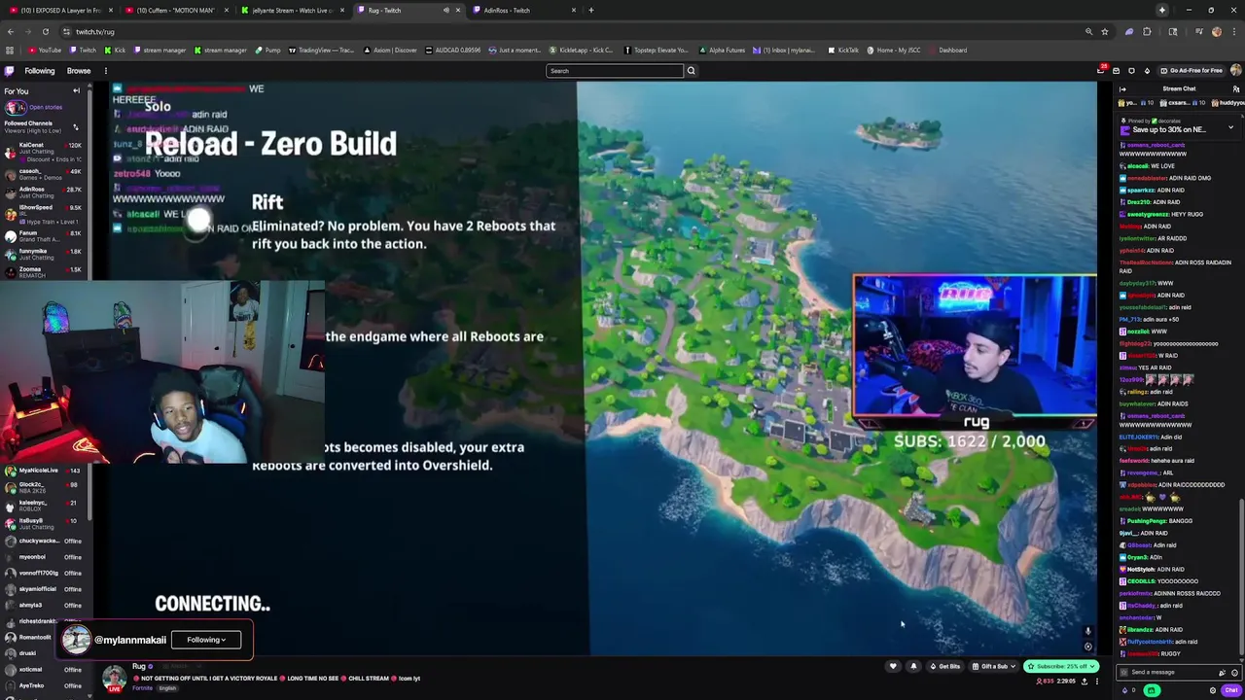Click the Go Ad-Free for Free button
Image resolution: width=1245 pixels, height=700 pixels.
pos(1192,71)
